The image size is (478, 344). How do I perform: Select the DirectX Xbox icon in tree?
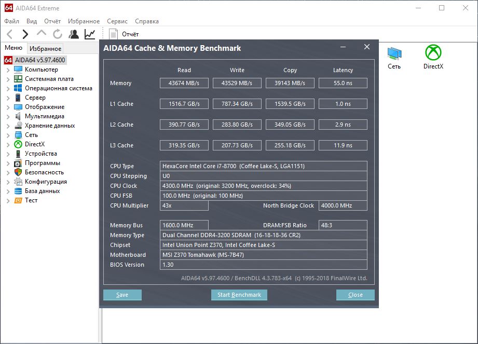pos(18,144)
